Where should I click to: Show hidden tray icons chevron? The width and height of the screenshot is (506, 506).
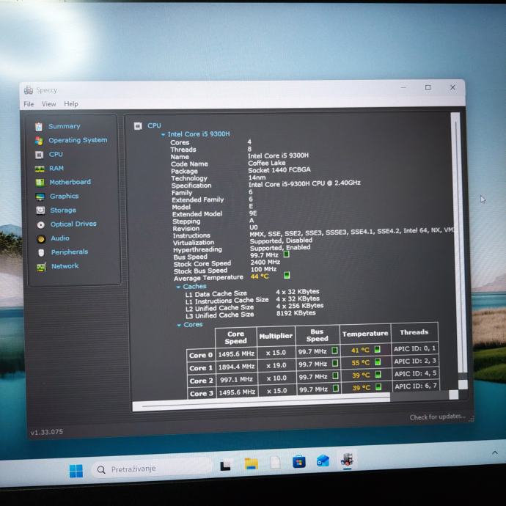tap(495, 453)
